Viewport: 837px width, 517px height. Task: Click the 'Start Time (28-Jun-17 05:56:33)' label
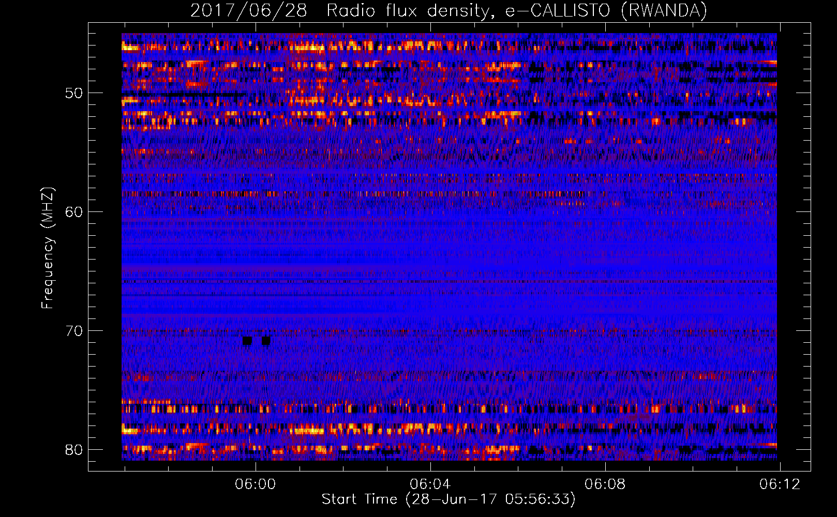coord(449,499)
